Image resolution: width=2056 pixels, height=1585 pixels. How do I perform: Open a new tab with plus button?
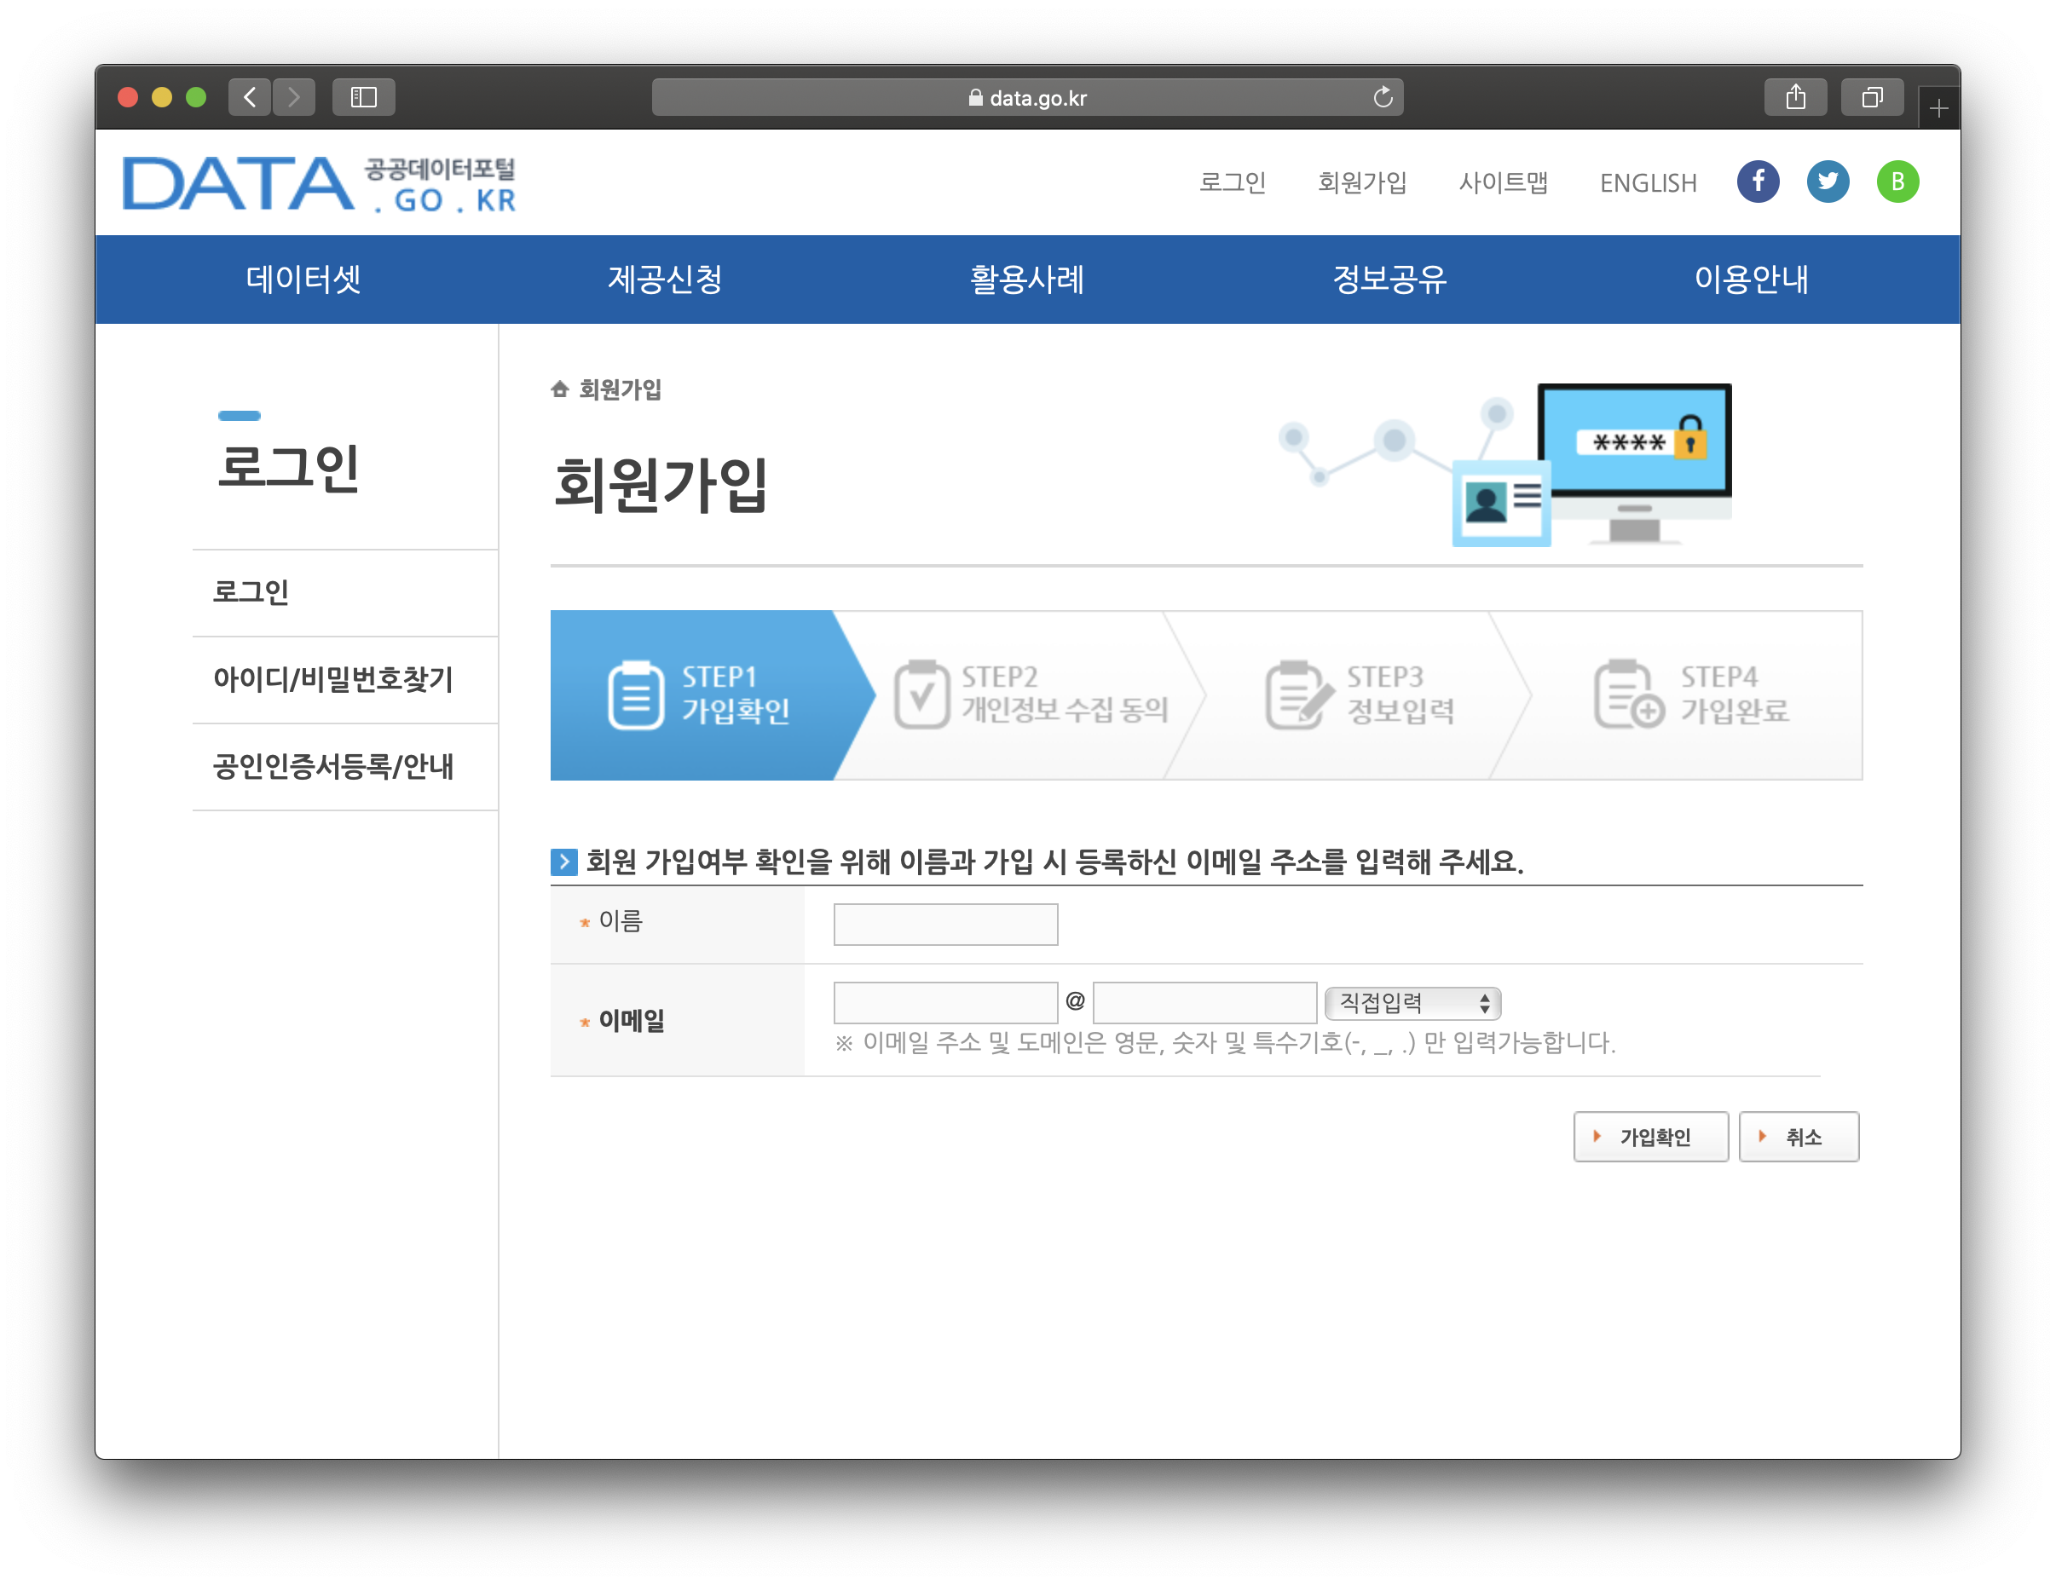click(1938, 109)
